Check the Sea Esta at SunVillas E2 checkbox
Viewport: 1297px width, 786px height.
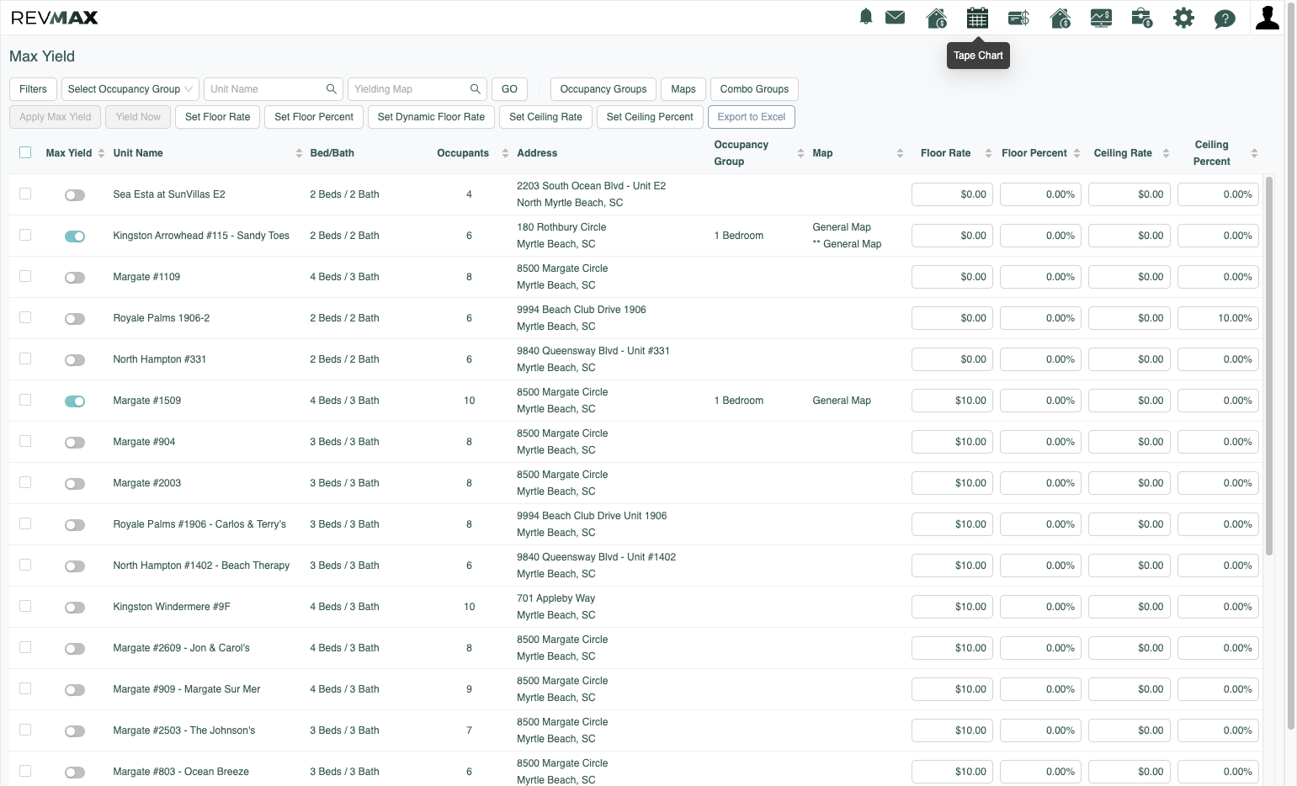[x=25, y=194]
